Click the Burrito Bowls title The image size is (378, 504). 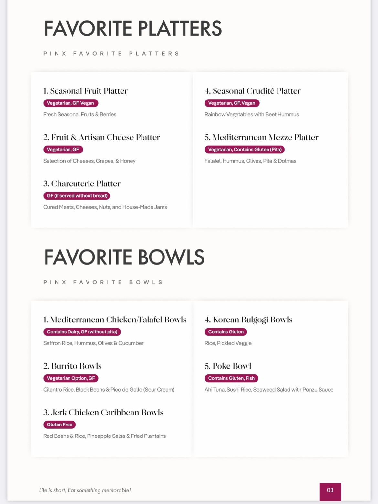[x=72, y=366]
